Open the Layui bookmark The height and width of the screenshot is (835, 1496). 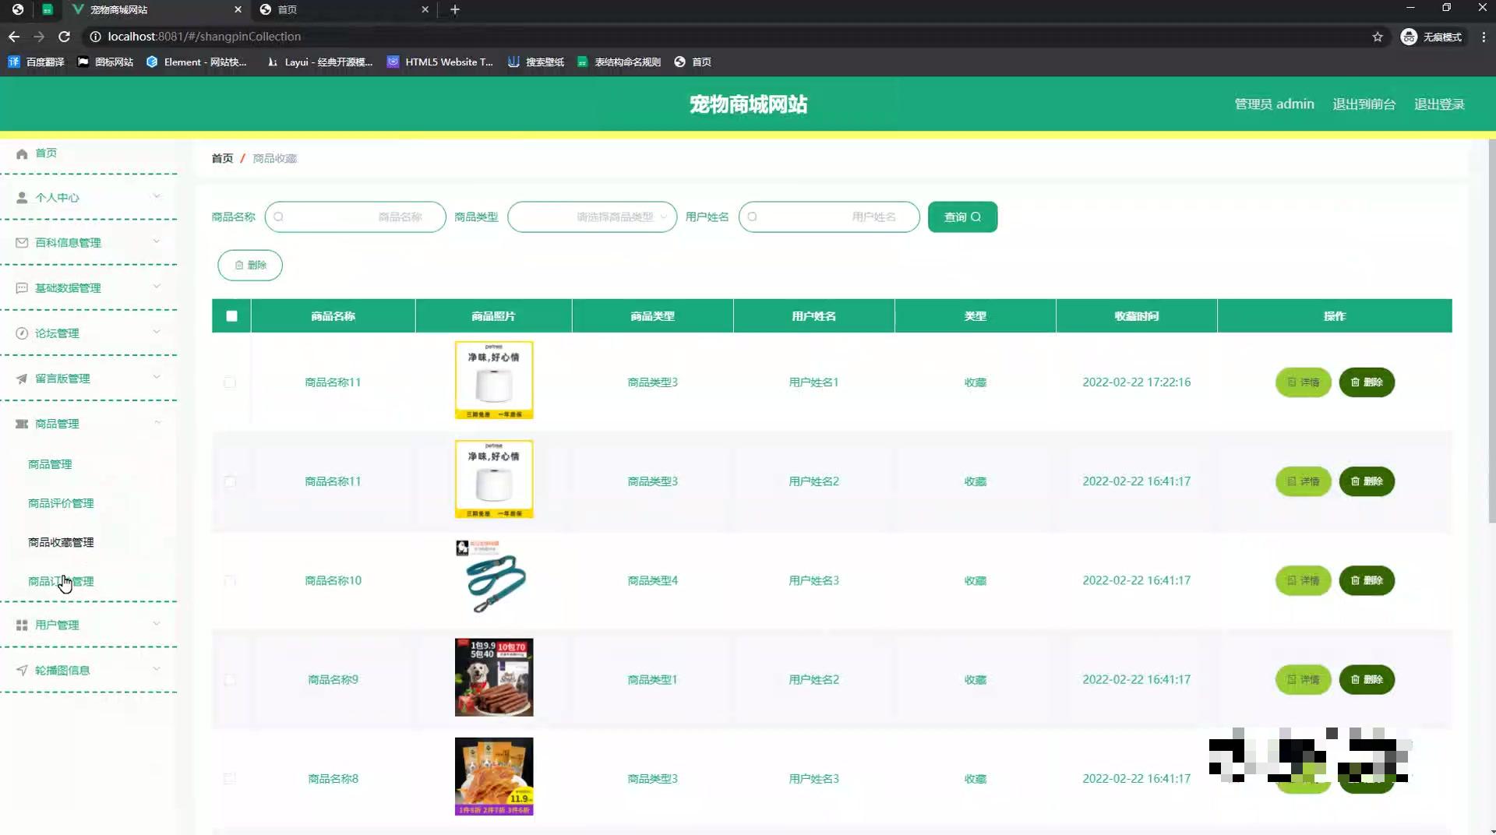319,62
